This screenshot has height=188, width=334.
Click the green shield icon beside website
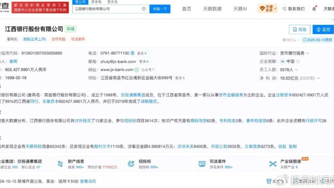(137, 70)
